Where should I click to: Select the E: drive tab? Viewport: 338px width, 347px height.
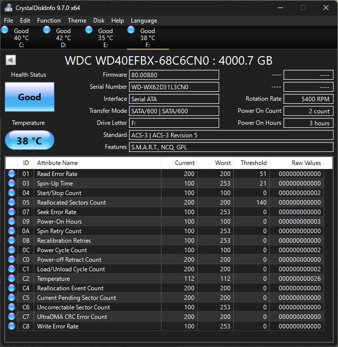[x=106, y=38]
